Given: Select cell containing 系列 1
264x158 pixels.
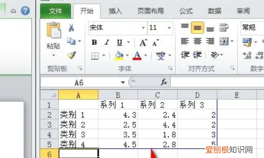Looking at the screenshot, I should (118, 105).
